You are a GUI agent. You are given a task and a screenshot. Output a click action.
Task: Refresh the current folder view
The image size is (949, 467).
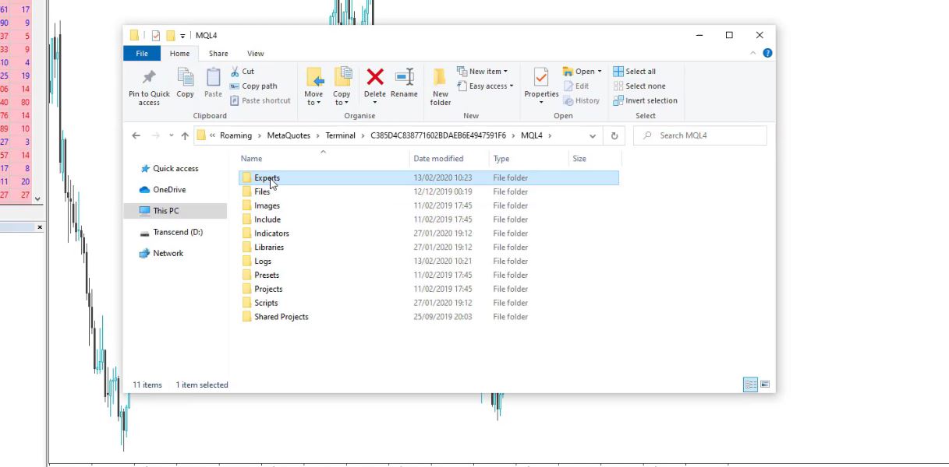[614, 135]
